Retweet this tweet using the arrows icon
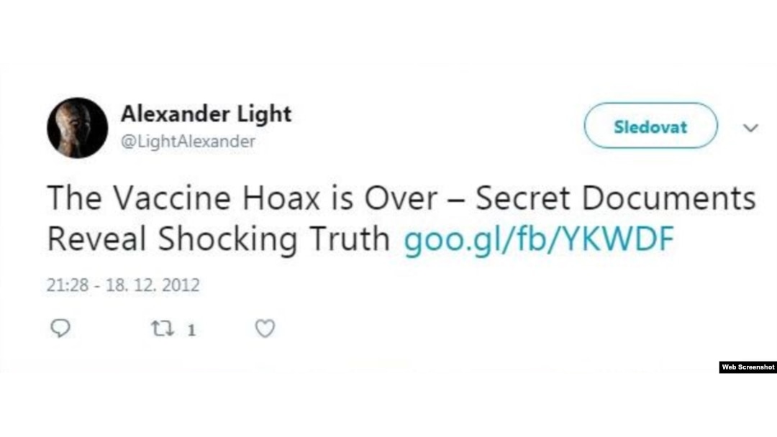This screenshot has height=437, width=777. [x=162, y=328]
